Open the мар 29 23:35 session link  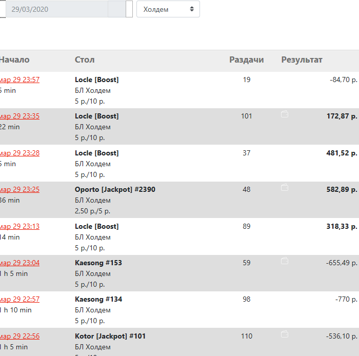(20, 116)
